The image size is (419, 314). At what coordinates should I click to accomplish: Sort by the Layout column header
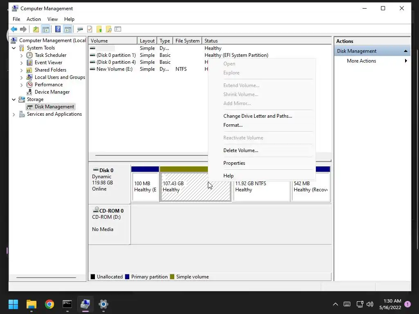tap(147, 41)
